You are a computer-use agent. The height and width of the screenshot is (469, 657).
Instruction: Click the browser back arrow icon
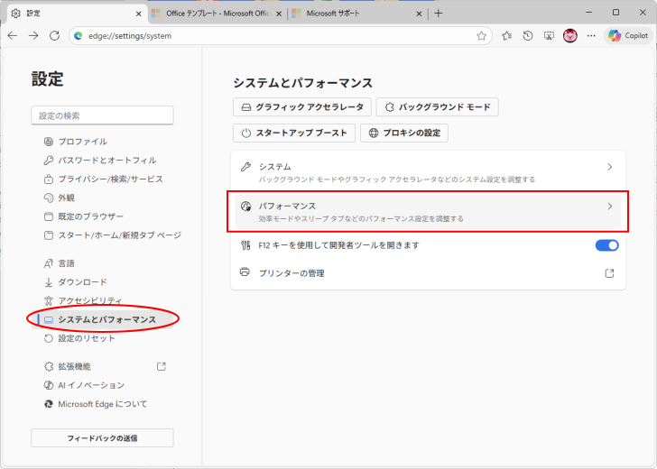pos(13,35)
